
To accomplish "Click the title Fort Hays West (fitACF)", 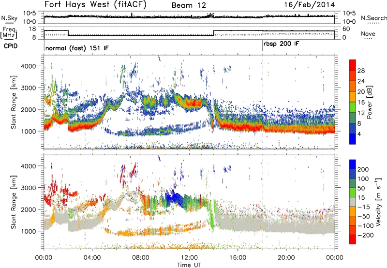I will [x=95, y=4].
